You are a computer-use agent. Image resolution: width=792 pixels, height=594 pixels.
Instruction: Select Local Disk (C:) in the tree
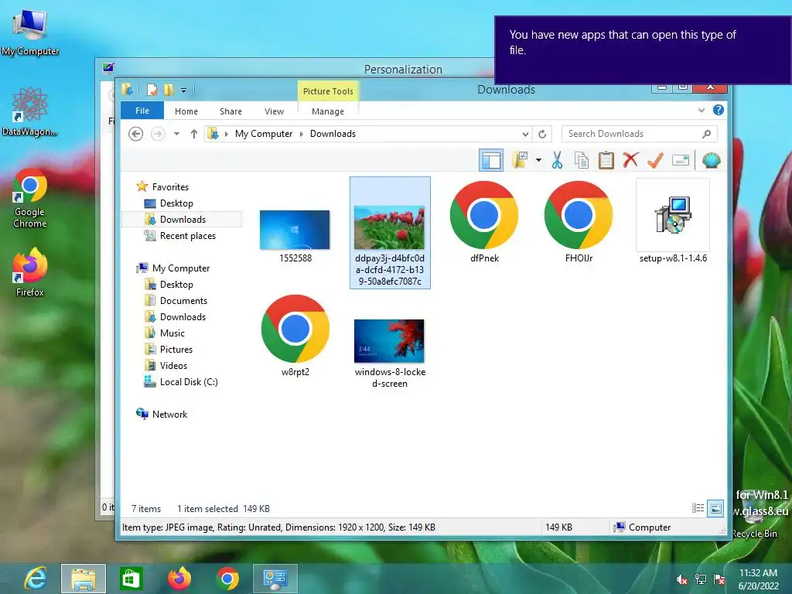point(189,382)
